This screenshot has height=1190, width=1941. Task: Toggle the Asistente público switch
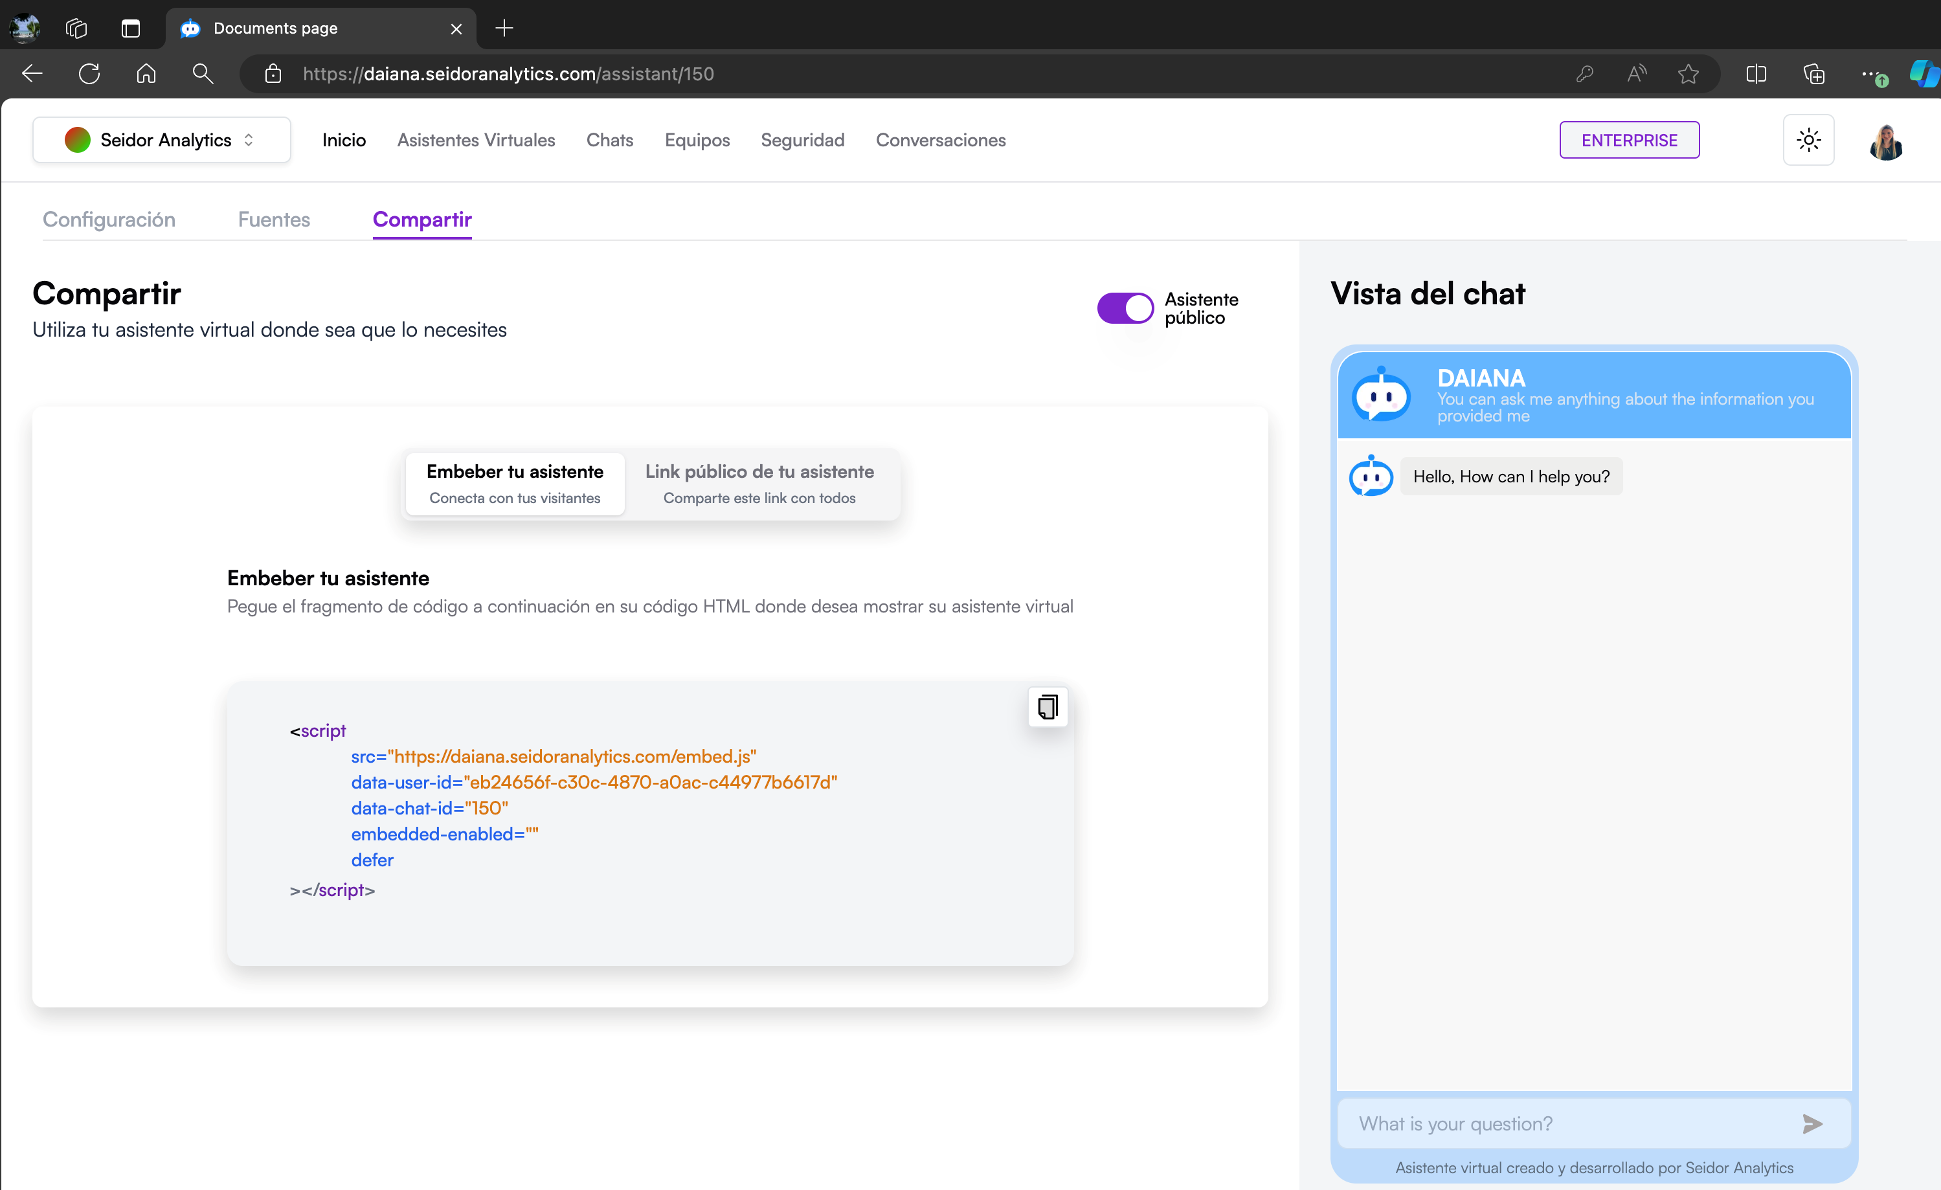point(1125,308)
